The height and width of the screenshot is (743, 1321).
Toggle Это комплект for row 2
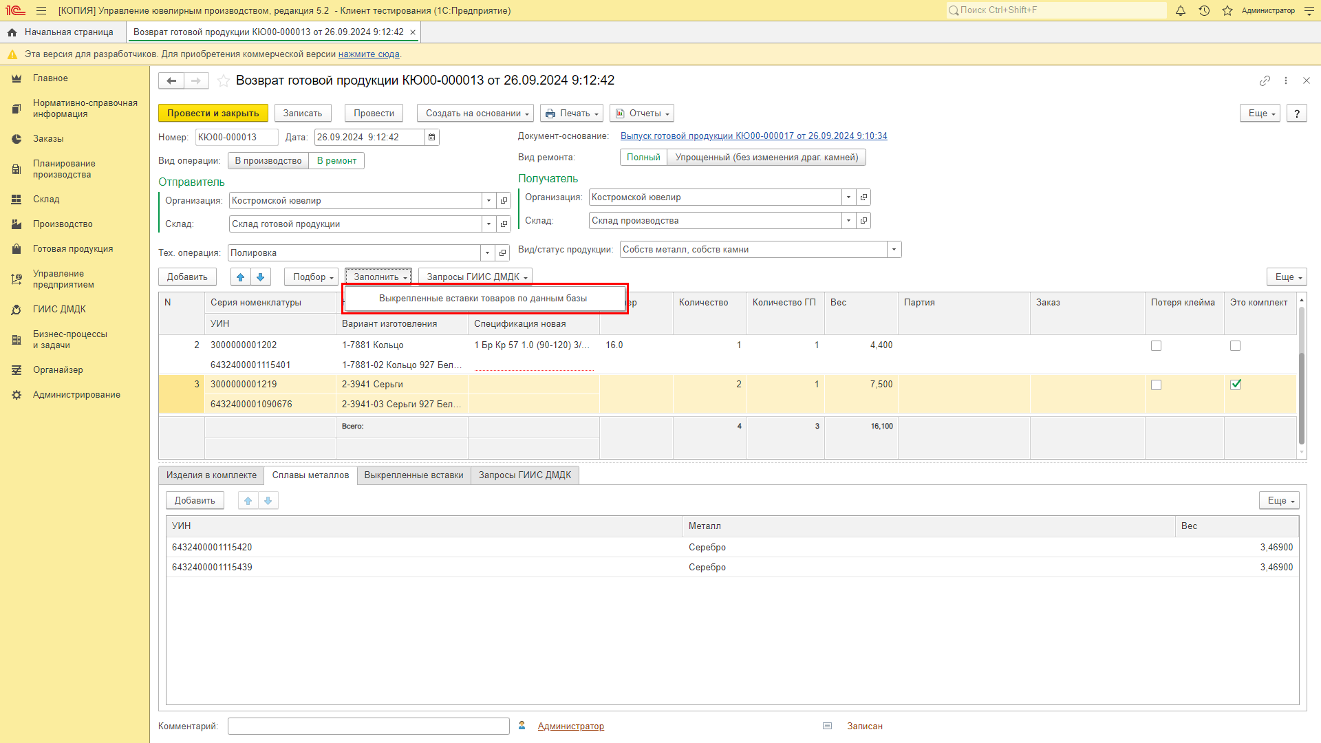[x=1235, y=346]
